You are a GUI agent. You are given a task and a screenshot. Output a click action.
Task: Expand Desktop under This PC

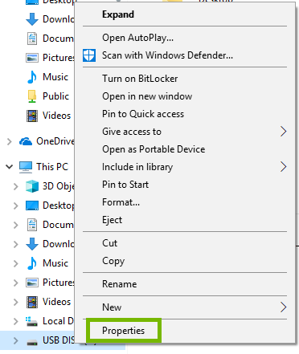[16, 205]
